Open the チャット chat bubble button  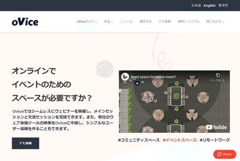tap(225, 154)
